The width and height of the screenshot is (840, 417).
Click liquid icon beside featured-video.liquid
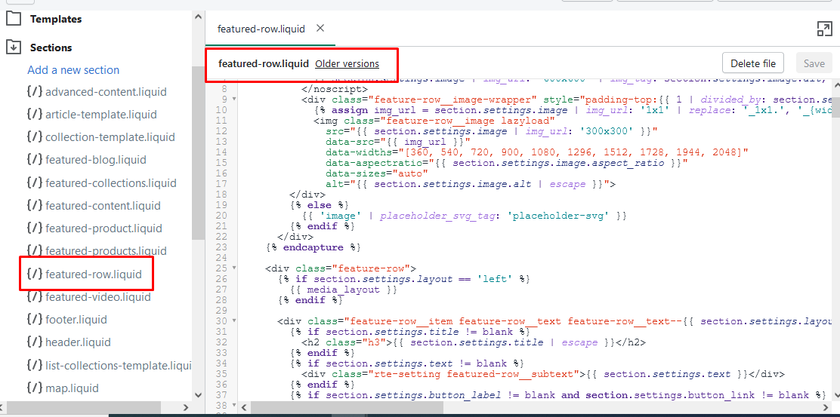(34, 296)
